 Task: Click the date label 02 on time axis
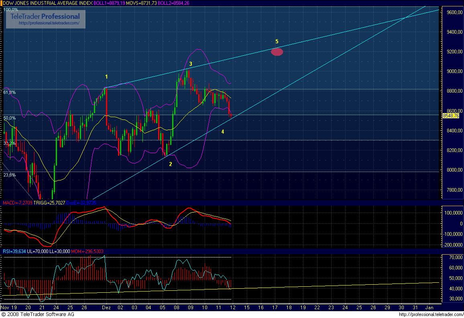tap(120, 307)
